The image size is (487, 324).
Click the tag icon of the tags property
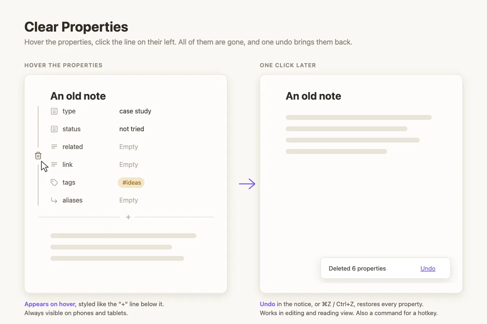[54, 182]
